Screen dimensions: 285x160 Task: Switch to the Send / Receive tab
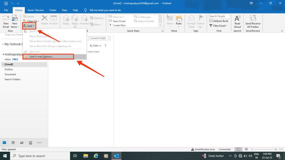click(36, 10)
